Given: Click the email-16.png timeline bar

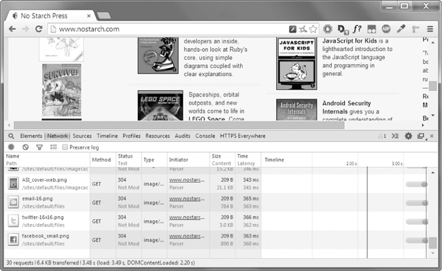Looking at the screenshot, I should coord(417,203).
